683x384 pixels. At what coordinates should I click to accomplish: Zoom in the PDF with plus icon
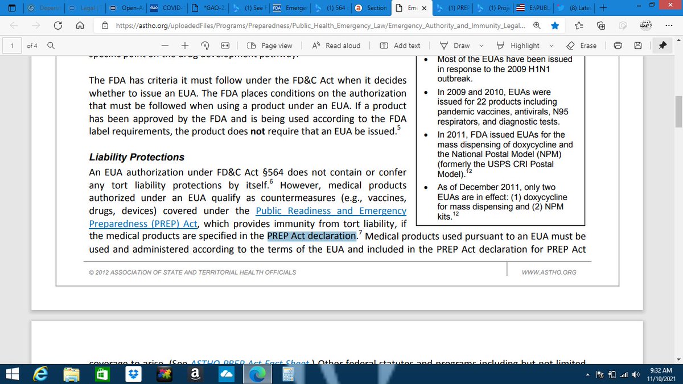click(x=185, y=46)
